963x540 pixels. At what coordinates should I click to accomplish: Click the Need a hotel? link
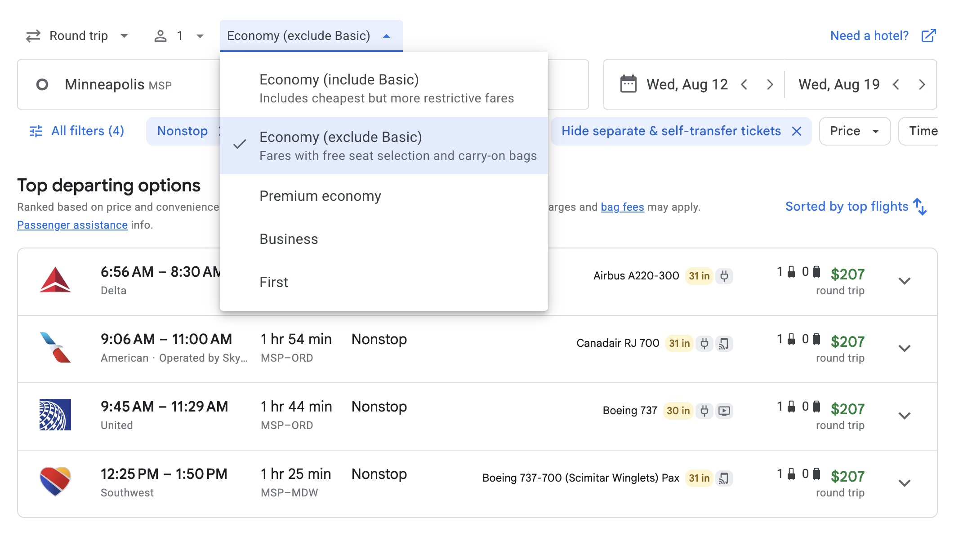(869, 35)
